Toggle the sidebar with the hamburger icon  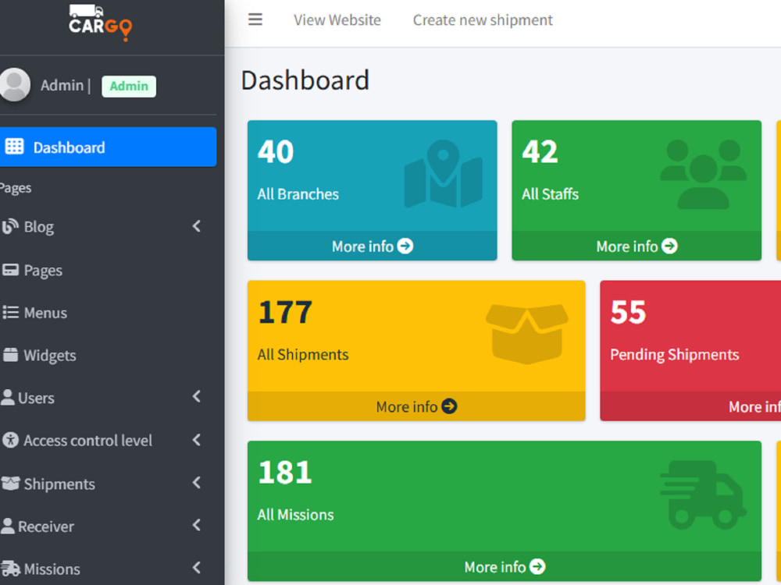[x=255, y=19]
